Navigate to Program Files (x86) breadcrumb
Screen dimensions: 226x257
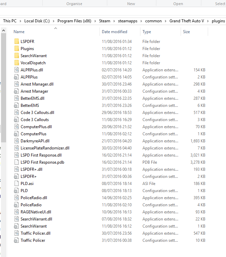(74, 21)
